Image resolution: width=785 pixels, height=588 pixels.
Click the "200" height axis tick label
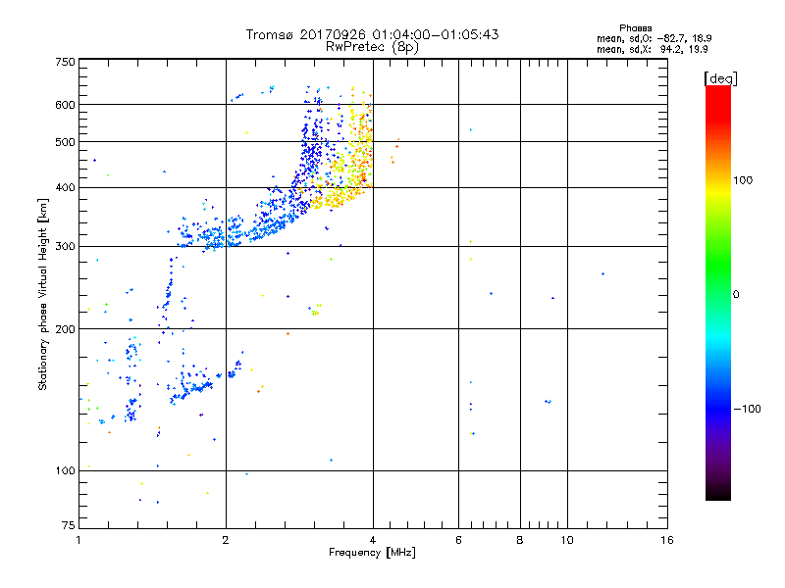tap(65, 329)
